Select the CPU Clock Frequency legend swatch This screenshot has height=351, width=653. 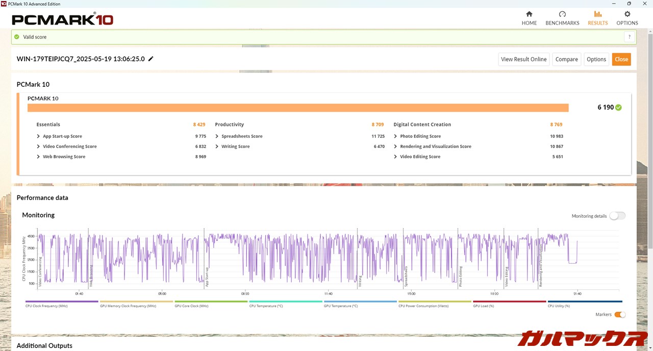point(61,302)
